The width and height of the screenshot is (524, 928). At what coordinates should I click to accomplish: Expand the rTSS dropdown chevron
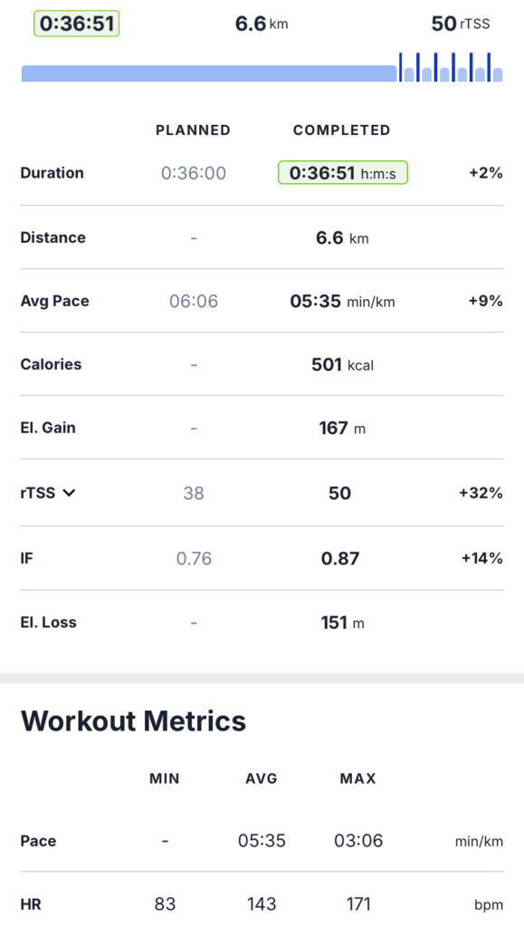[69, 492]
